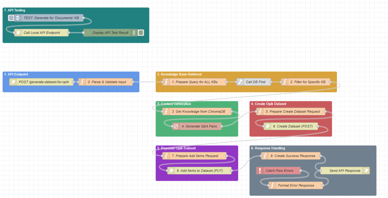Click output port of 2. Filter for Specific KB
Screen dimensions: 388x198
330,82
